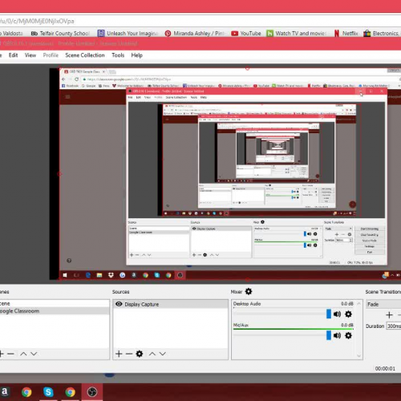Image resolution: width=401 pixels, height=401 pixels.
Task: Open the Edit menu in OBS
Action: [x=13, y=55]
